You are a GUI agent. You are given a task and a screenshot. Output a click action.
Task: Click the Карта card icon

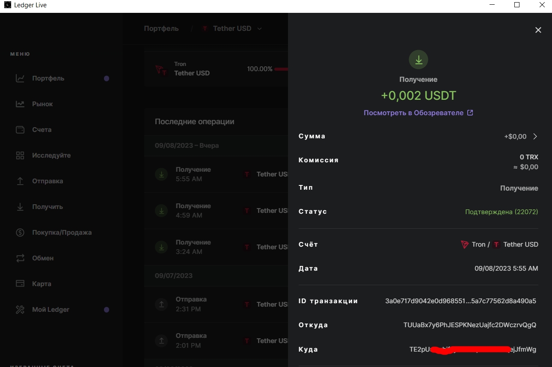[x=20, y=284]
